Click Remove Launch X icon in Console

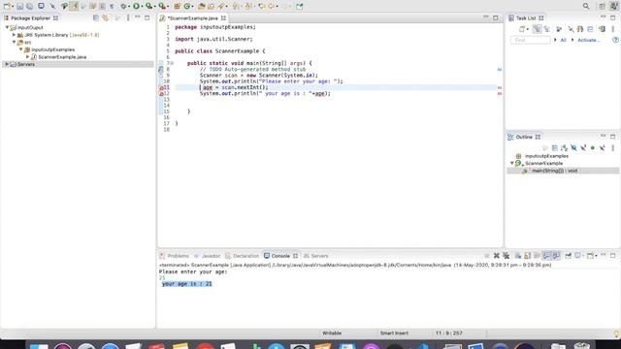[x=496, y=256]
